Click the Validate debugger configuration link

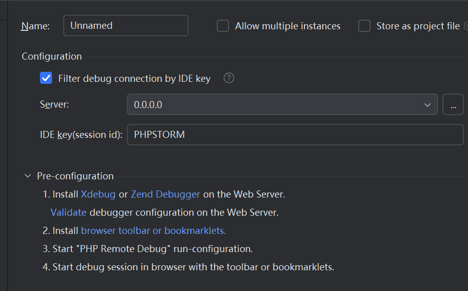(x=68, y=213)
